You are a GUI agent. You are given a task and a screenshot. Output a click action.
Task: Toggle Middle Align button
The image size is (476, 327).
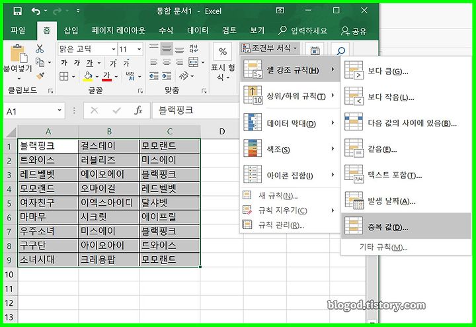click(167, 48)
